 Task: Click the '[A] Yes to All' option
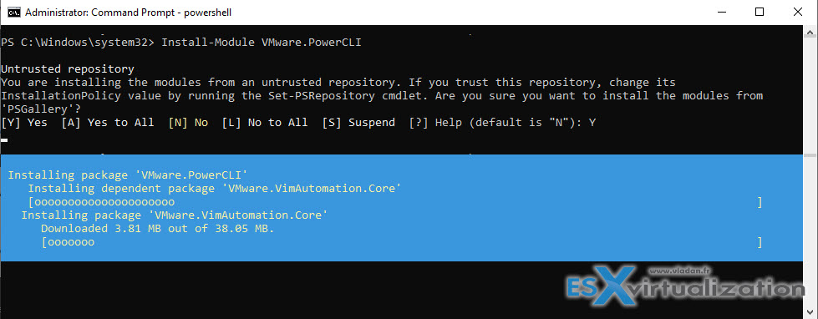(108, 123)
